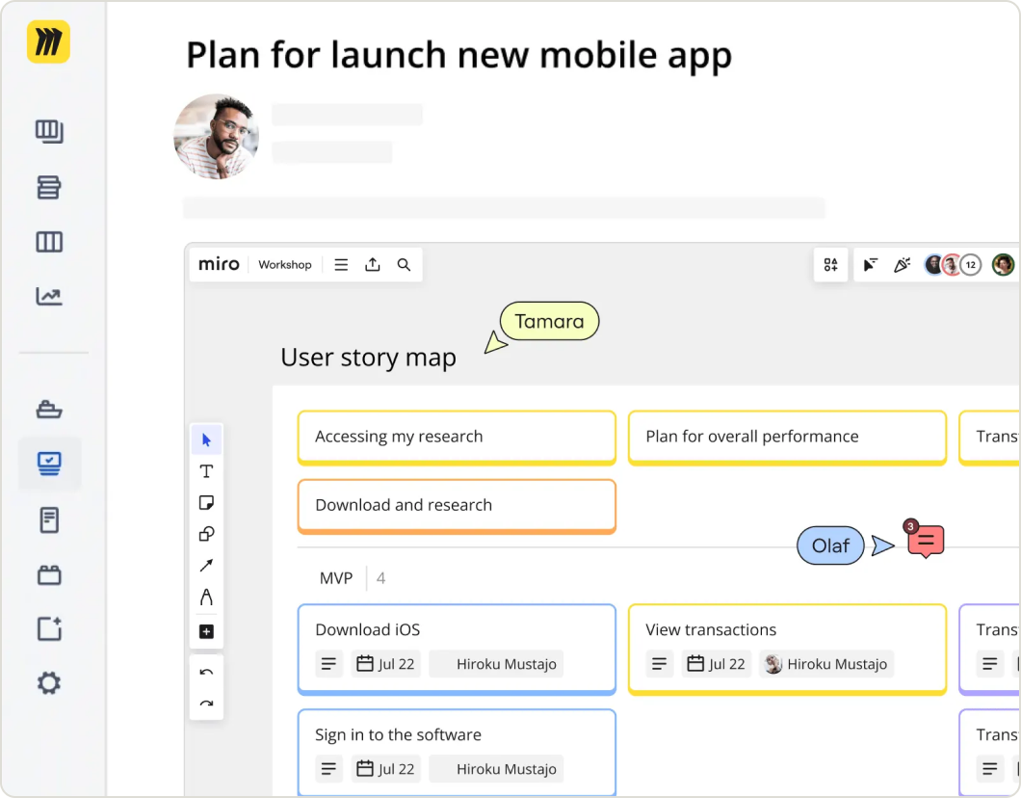Image resolution: width=1021 pixels, height=798 pixels.
Task: Open the plus more tools button
Action: (x=206, y=631)
